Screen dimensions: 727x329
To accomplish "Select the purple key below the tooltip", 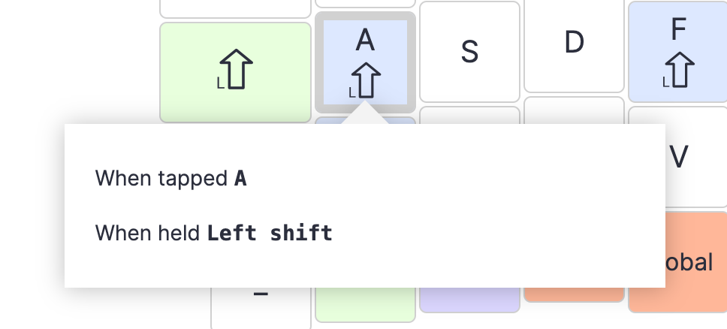I will coord(469,299).
